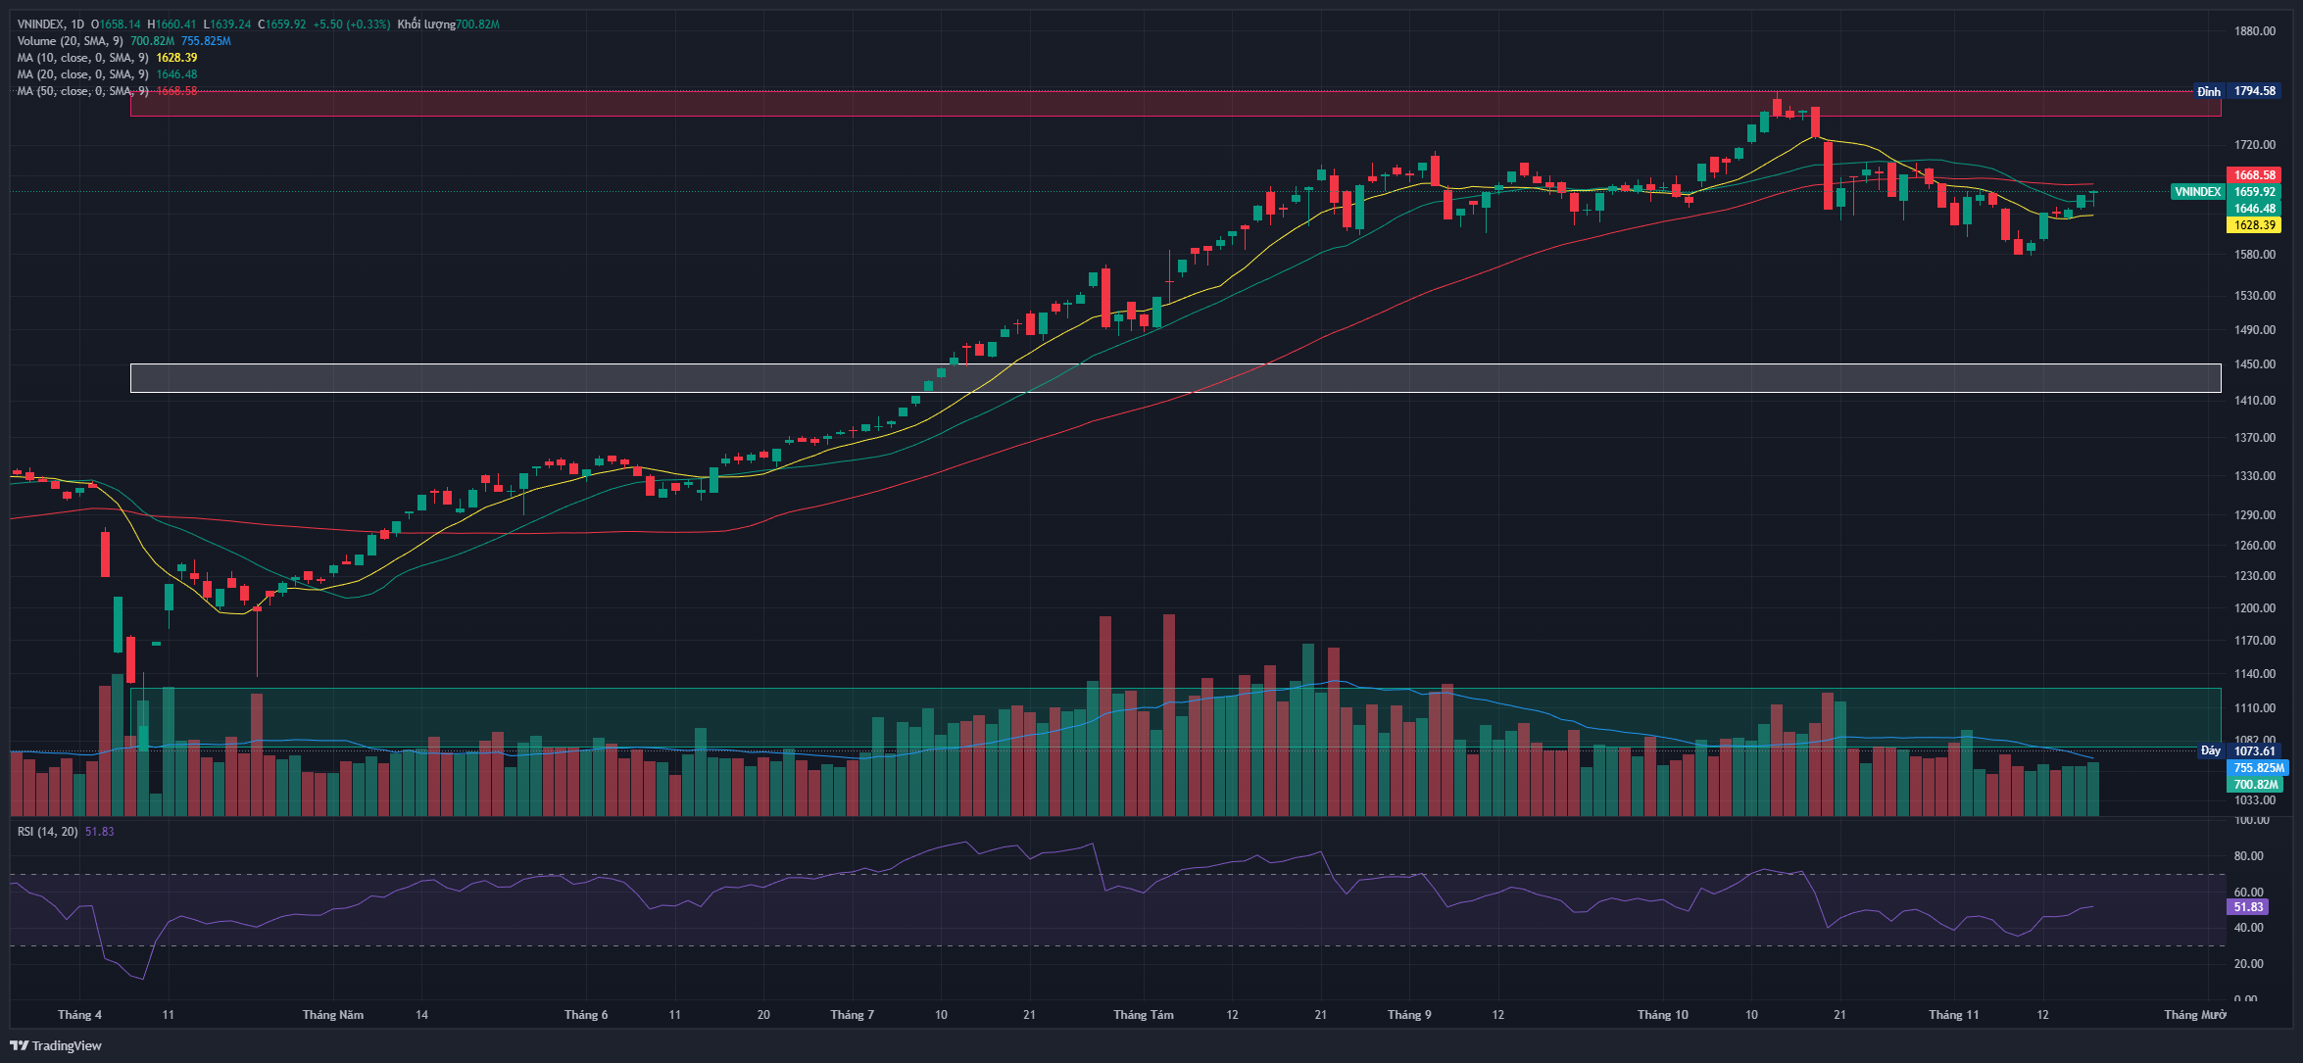Select the MA (10, close, 0, SMA, 9) legend
2303x1063 pixels.
[83, 58]
